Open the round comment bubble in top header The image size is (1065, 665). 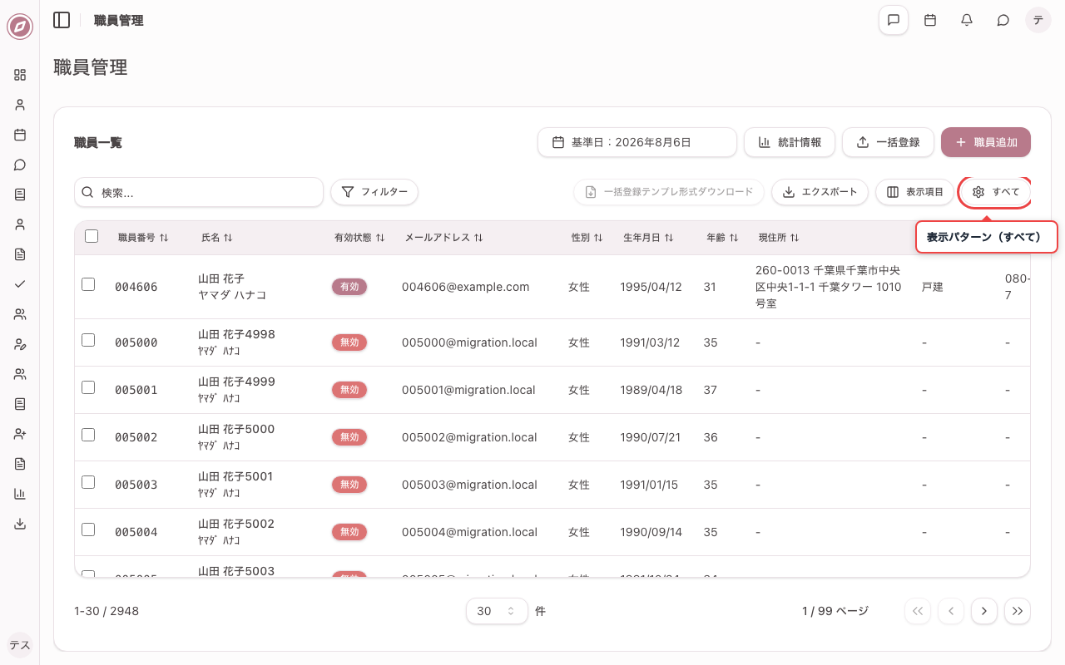(1003, 20)
